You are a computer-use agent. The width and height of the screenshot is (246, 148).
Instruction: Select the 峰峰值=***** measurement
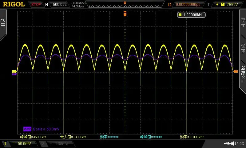click(151, 137)
